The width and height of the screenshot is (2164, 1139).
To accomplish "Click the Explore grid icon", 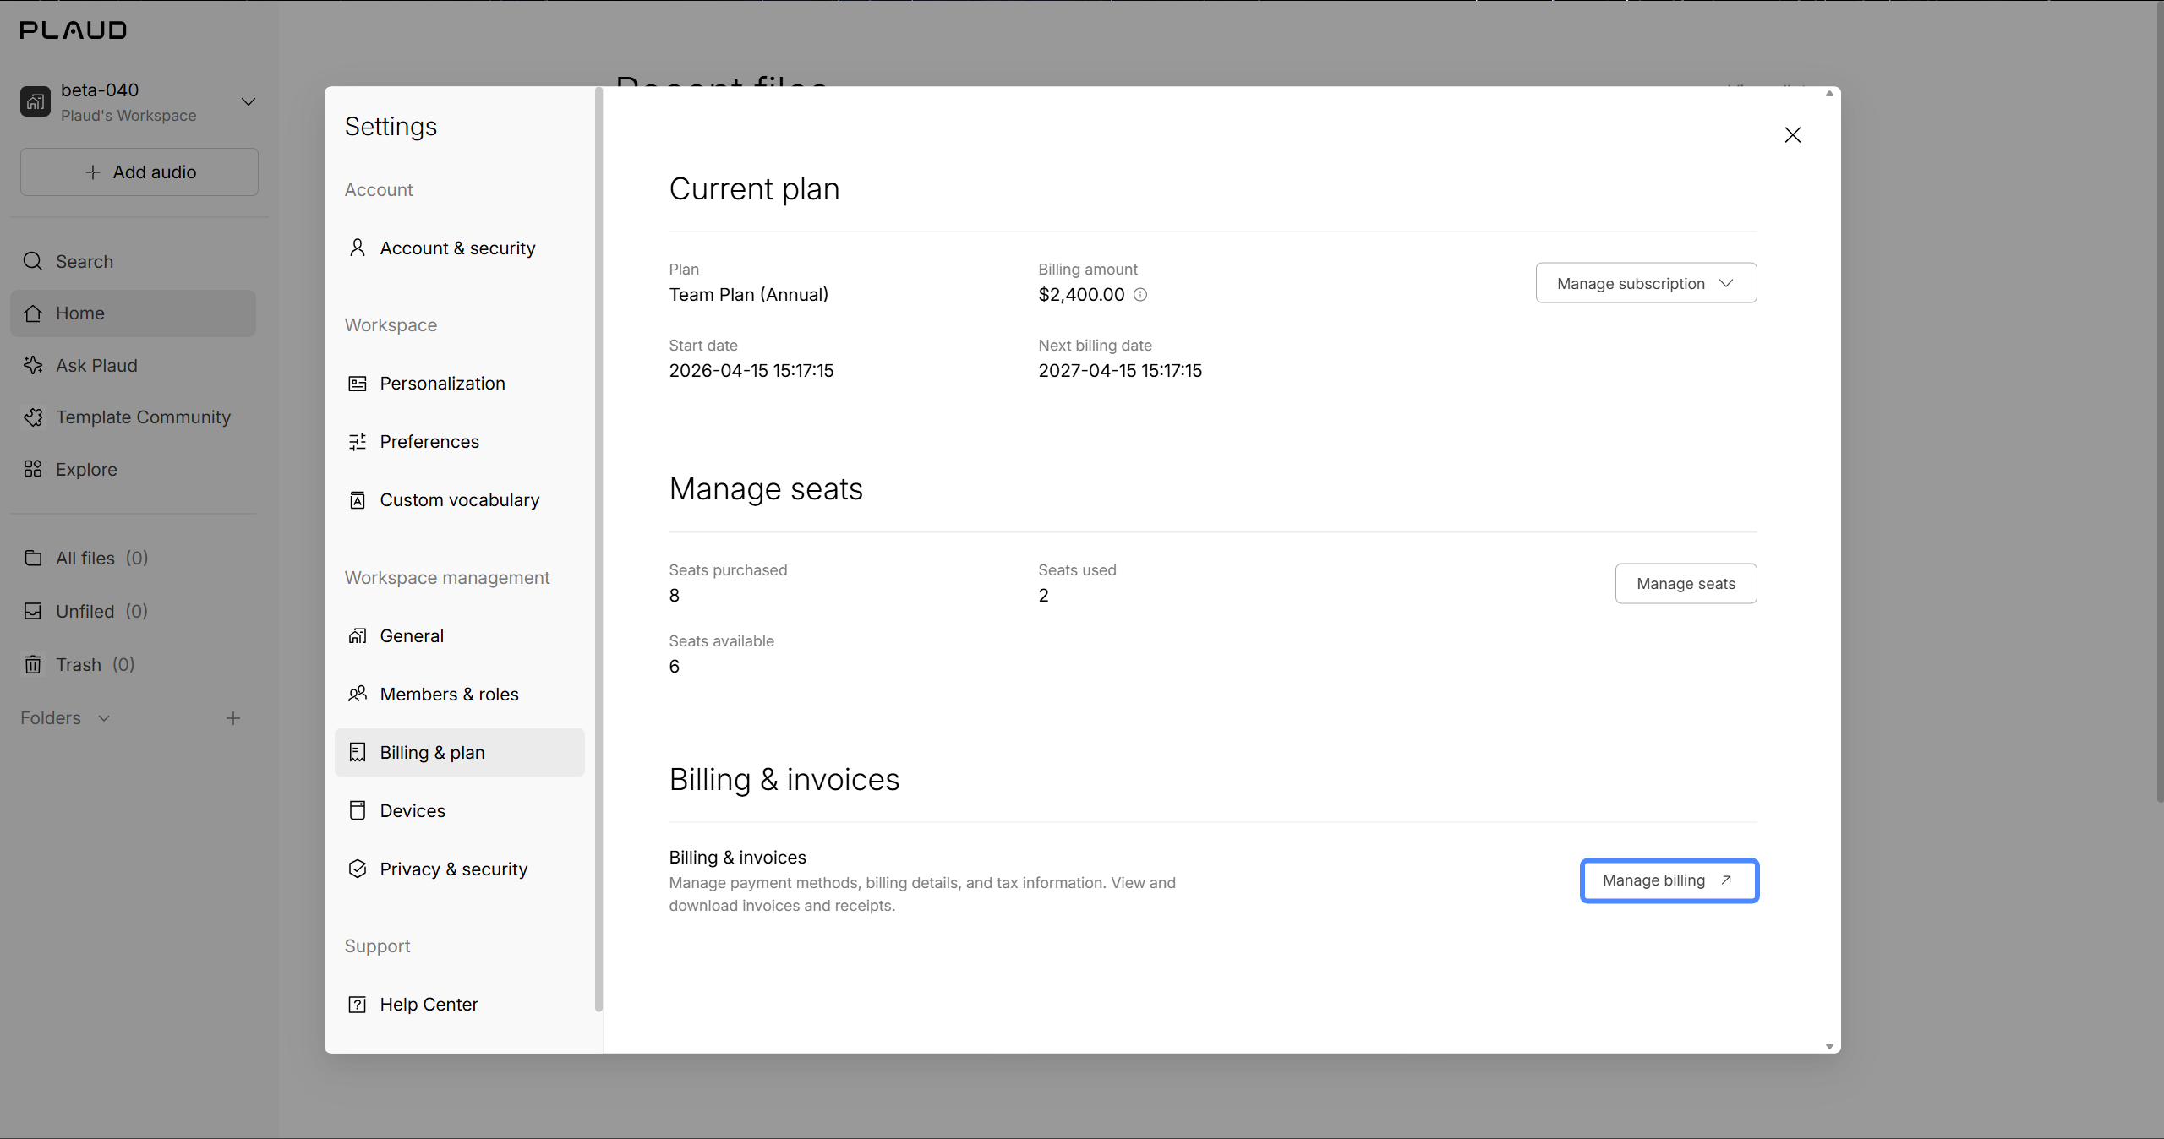I will [x=33, y=469].
